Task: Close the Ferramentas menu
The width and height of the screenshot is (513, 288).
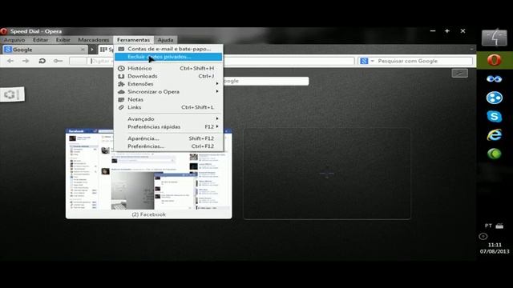Action: click(x=134, y=40)
